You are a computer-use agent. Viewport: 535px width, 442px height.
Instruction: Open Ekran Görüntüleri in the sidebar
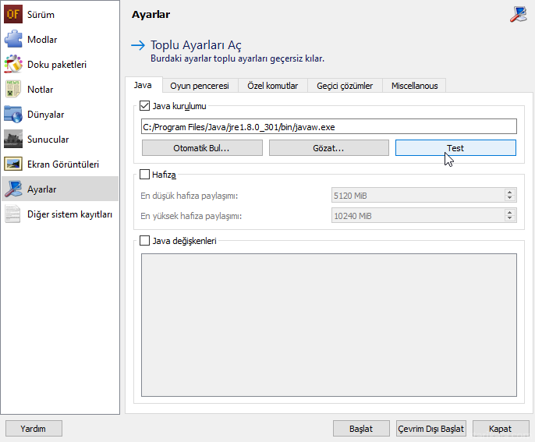click(60, 164)
